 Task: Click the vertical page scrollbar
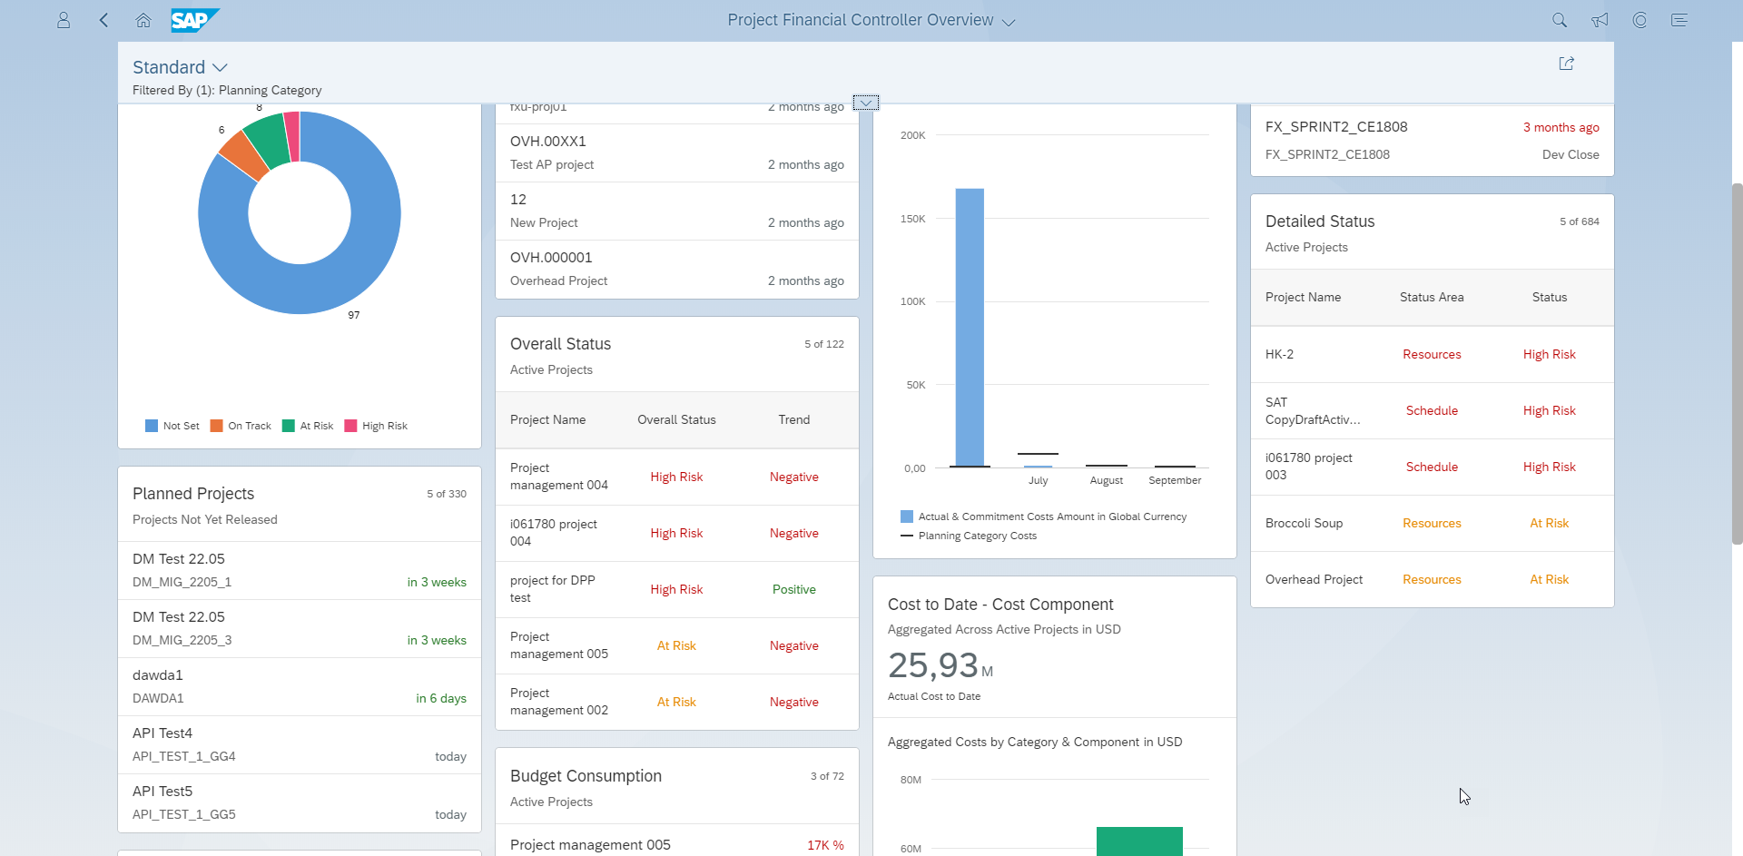pos(1737,363)
